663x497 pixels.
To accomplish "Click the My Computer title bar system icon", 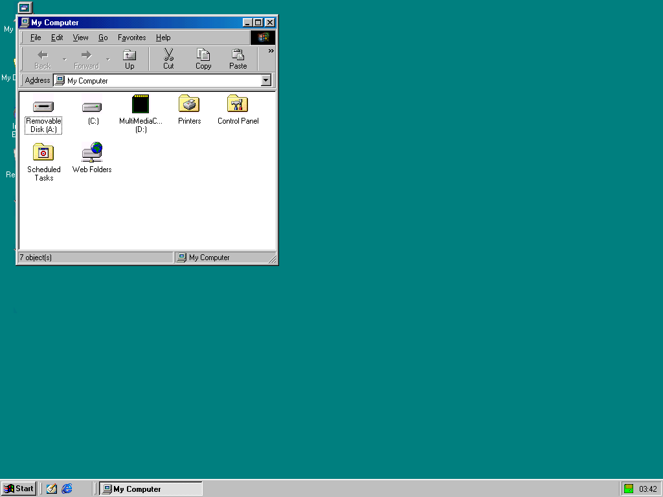I will click(x=25, y=23).
